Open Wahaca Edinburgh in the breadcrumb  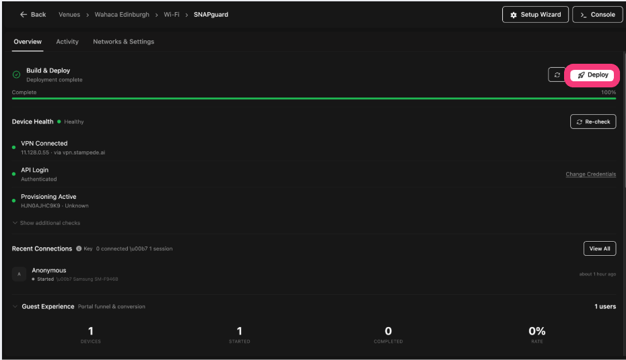[x=122, y=14]
